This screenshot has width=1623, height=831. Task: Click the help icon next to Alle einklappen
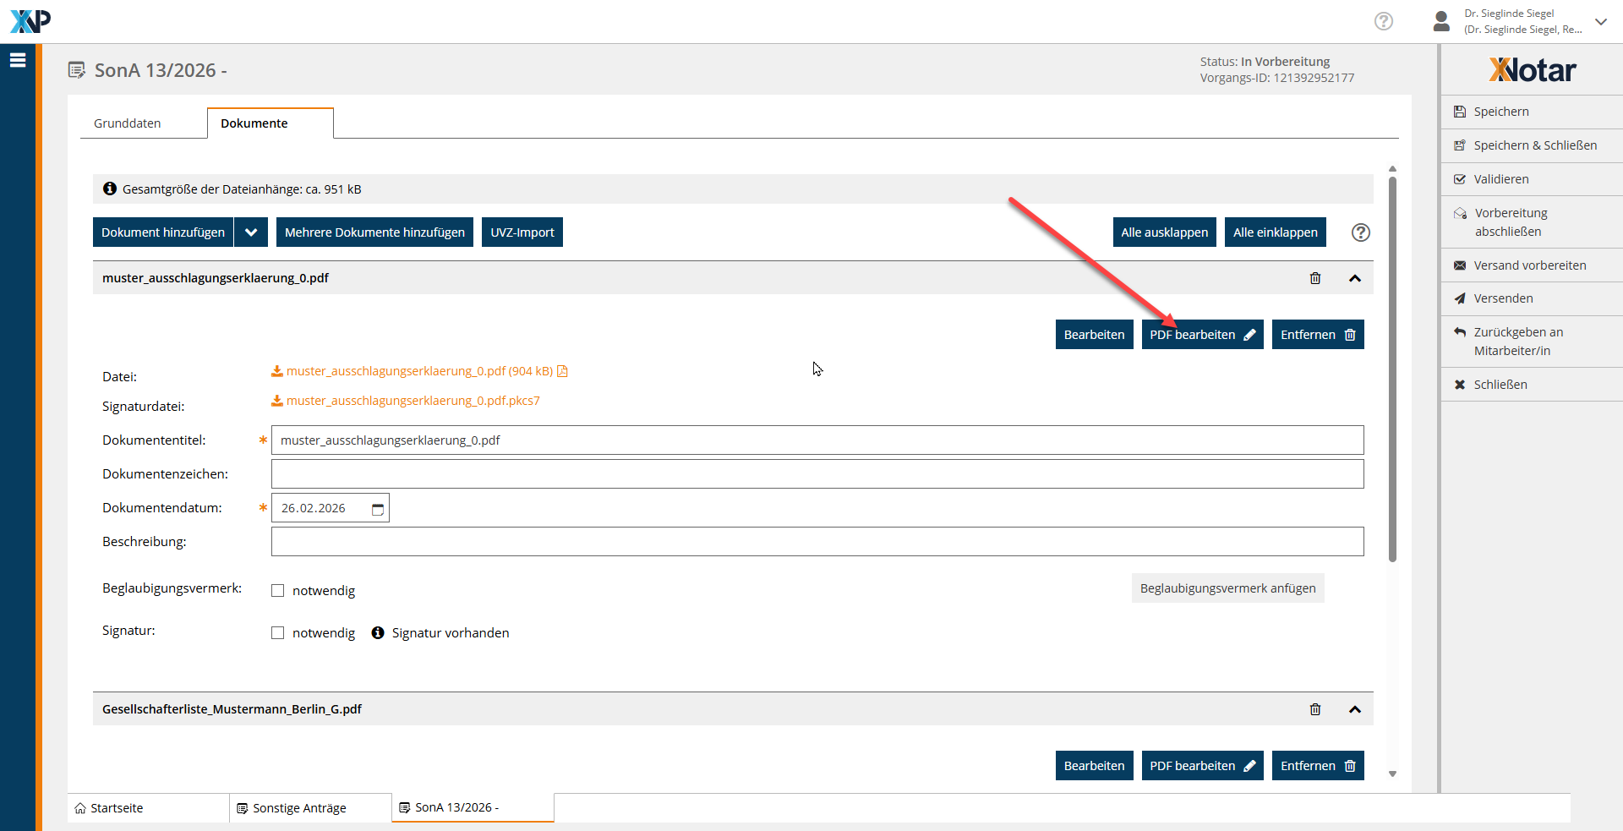tap(1360, 232)
